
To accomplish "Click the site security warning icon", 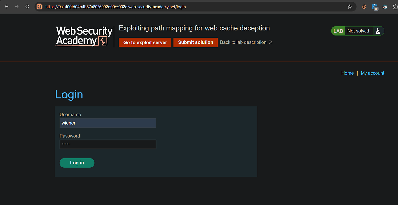I will point(40,7).
